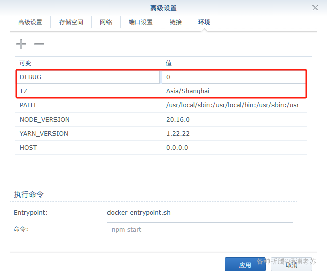Select the TZ variable cell

[88, 91]
